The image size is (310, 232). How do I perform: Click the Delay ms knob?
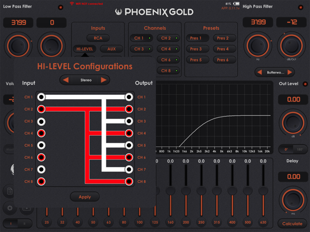pos(293,200)
